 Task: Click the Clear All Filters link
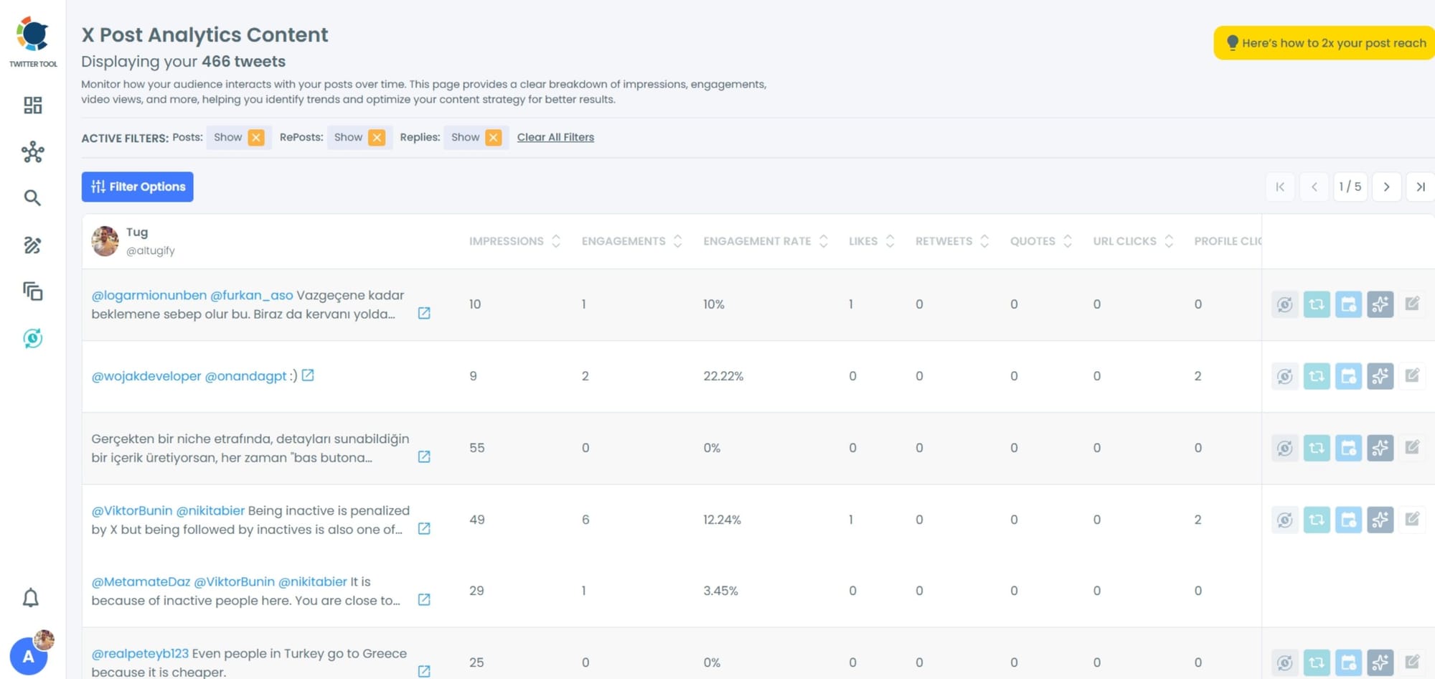[555, 137]
